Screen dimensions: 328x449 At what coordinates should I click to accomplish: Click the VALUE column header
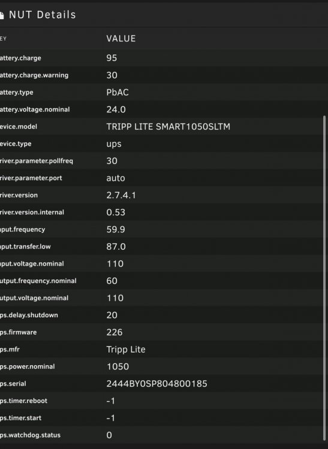[121, 39]
